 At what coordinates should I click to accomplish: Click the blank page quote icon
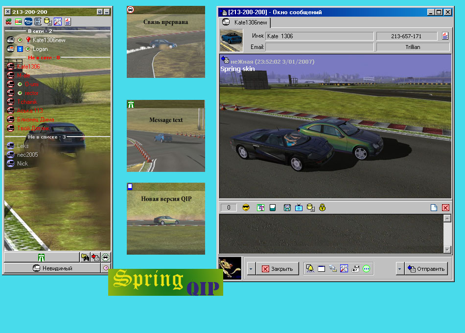click(x=434, y=208)
